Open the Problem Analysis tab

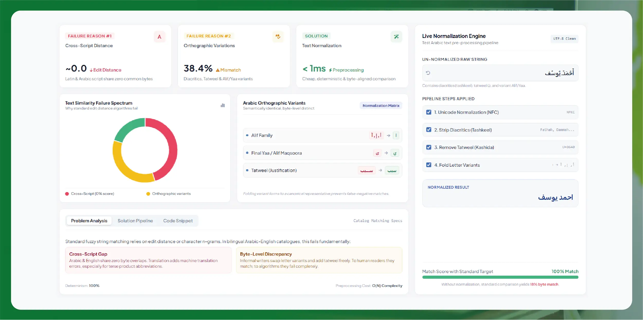(x=89, y=221)
